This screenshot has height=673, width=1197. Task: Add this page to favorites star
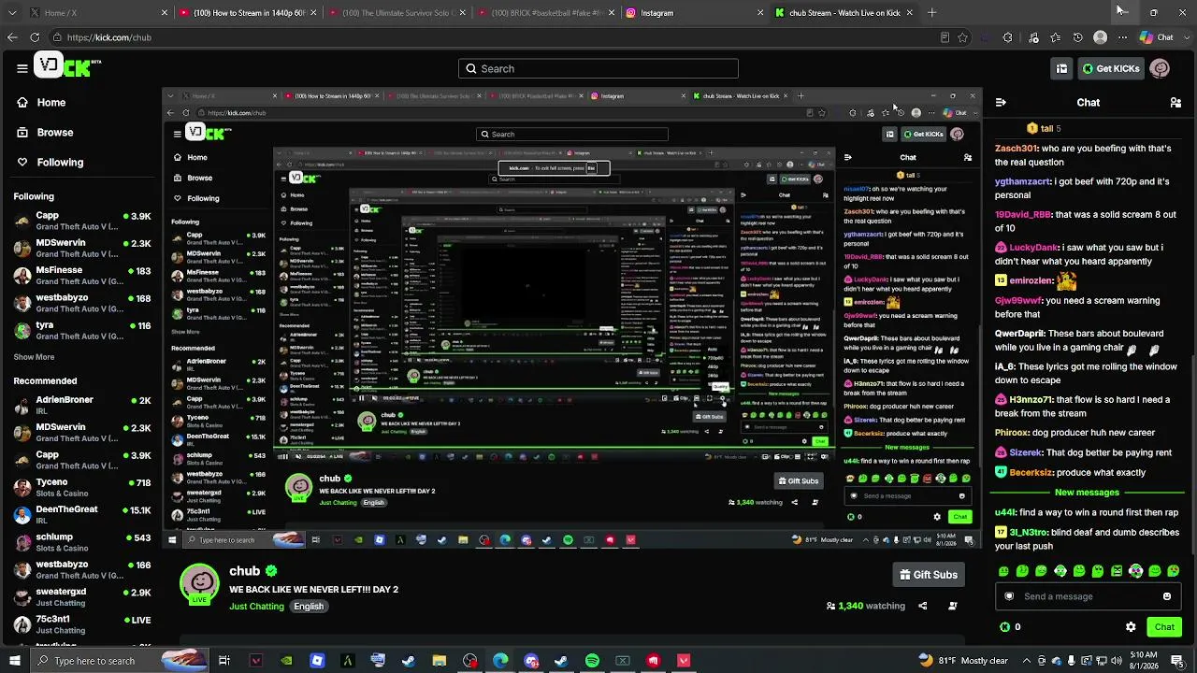tap(962, 37)
